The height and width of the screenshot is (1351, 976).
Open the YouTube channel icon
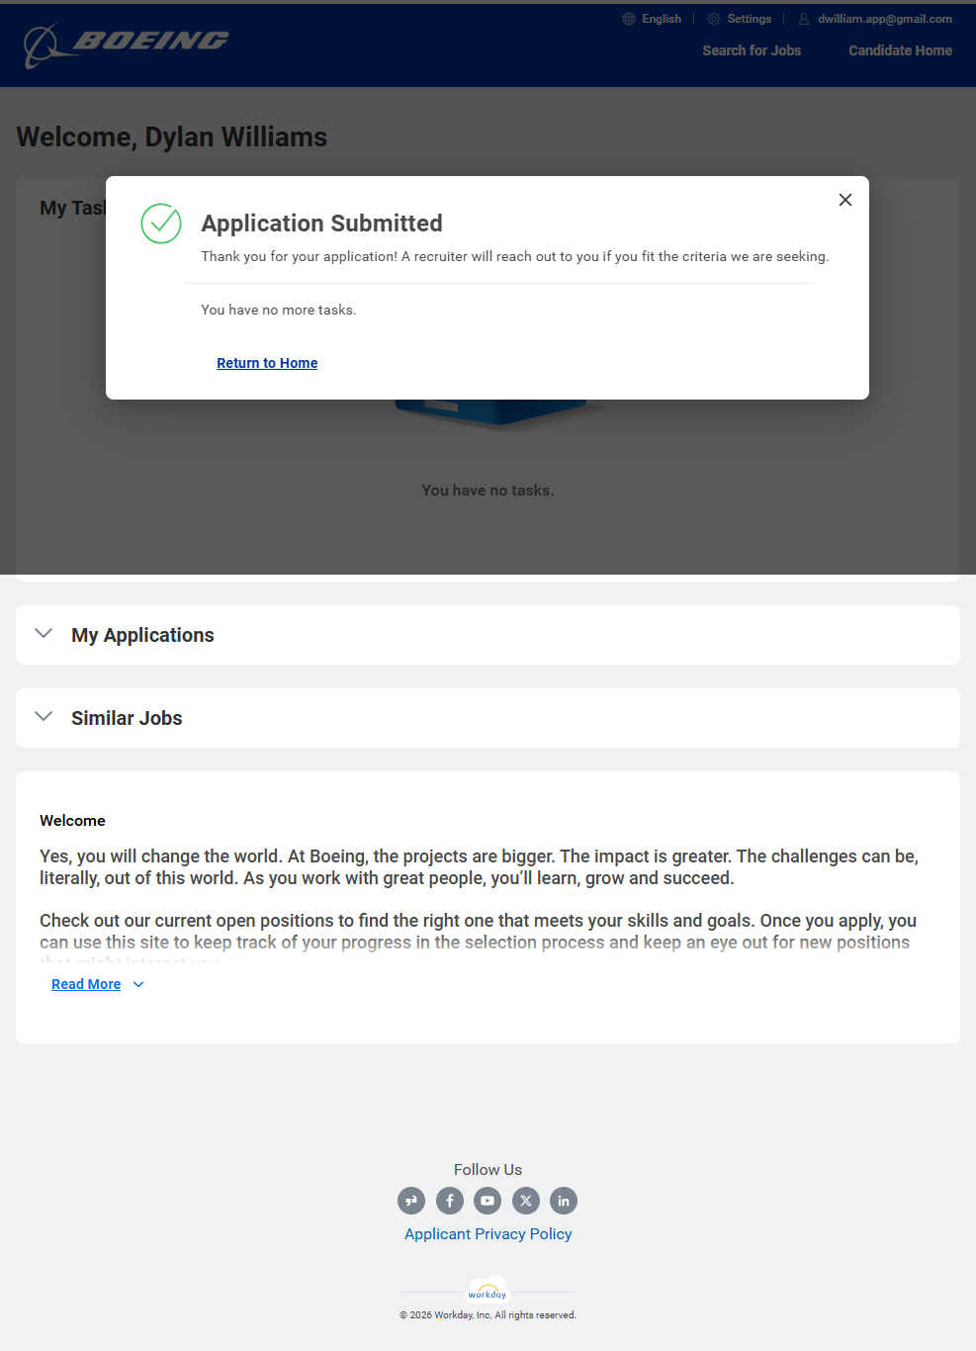[x=488, y=1201]
